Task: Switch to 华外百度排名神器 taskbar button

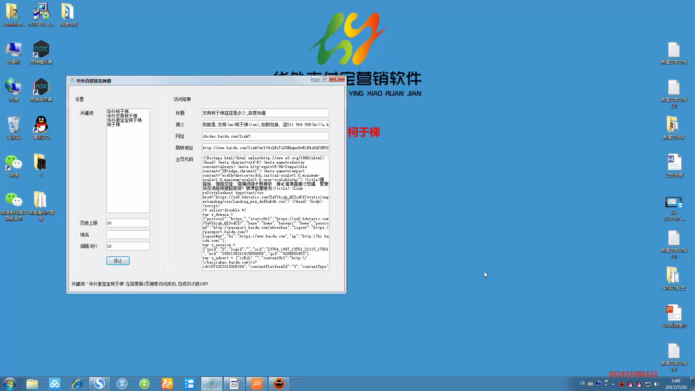Action: pos(212,384)
